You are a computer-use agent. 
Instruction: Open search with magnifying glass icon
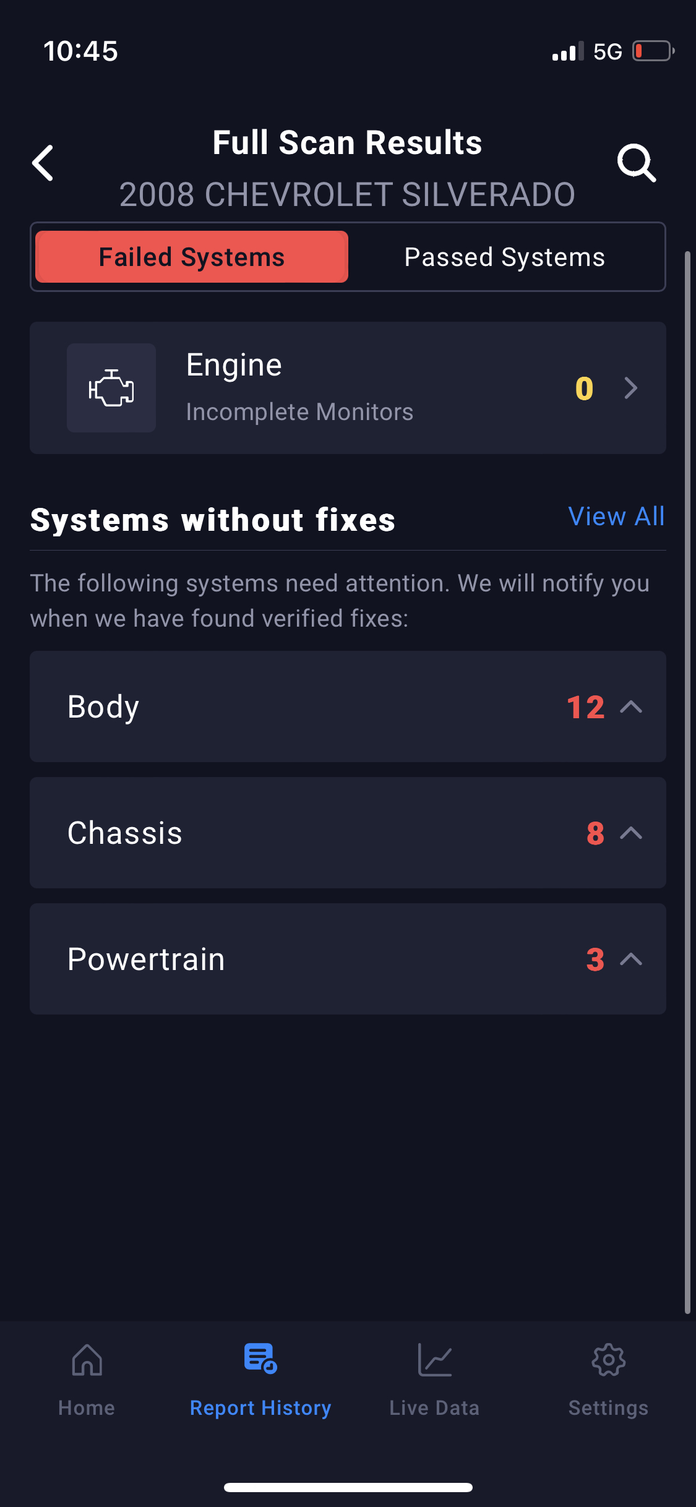click(x=636, y=163)
